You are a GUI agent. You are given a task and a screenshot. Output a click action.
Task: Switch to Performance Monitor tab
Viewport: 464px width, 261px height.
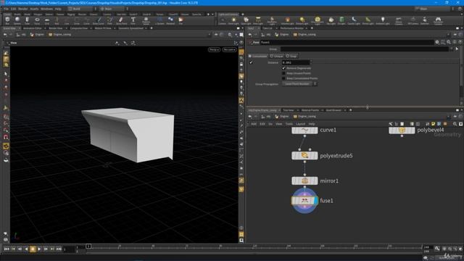coord(291,28)
